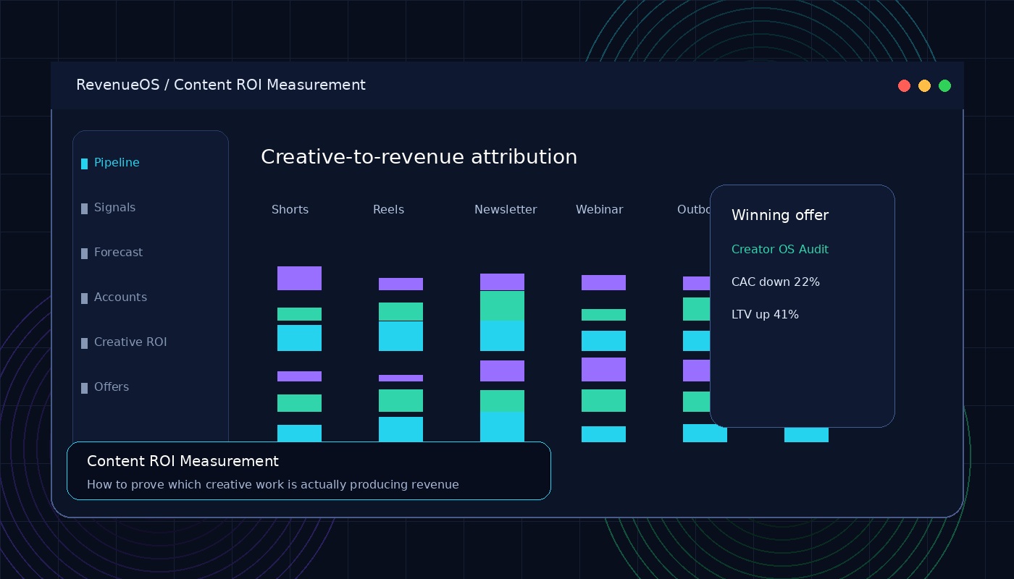The width and height of the screenshot is (1014, 579).
Task: Click topmost purple segment of Newsletter column
Action: pos(502,282)
